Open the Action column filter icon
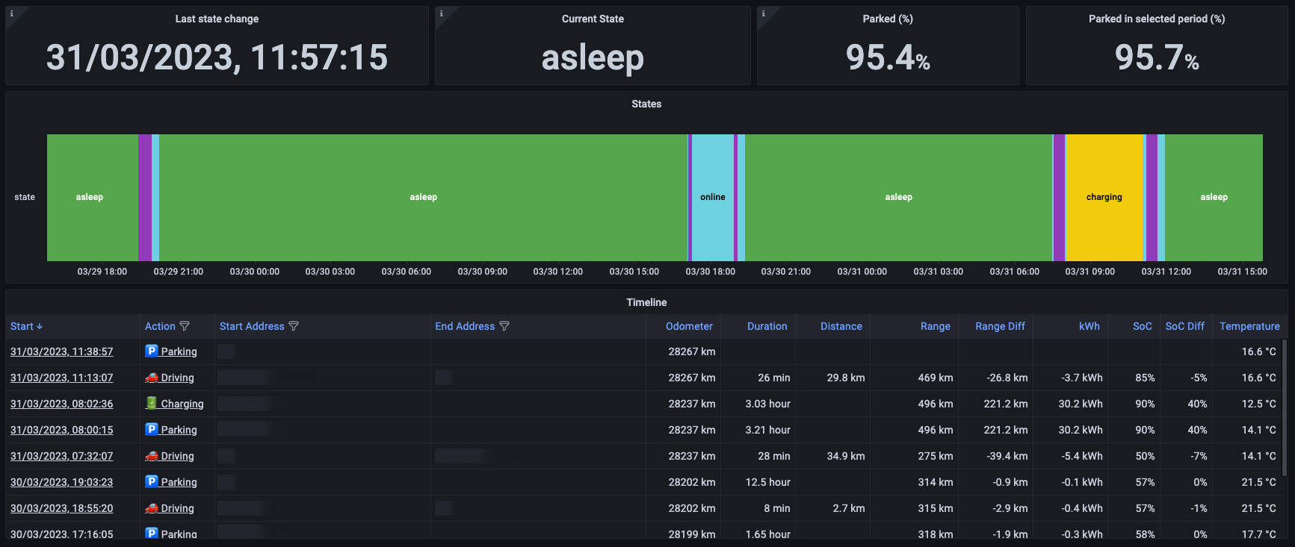Screen dimensions: 1295x547 pyautogui.click(x=185, y=326)
